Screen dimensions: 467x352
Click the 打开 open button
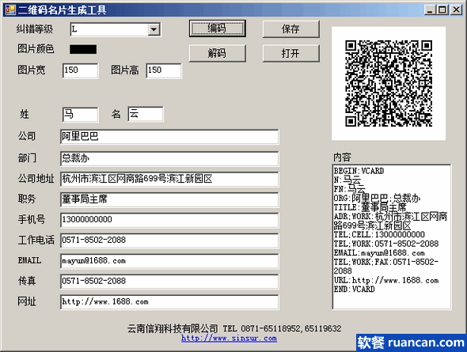[x=291, y=53]
